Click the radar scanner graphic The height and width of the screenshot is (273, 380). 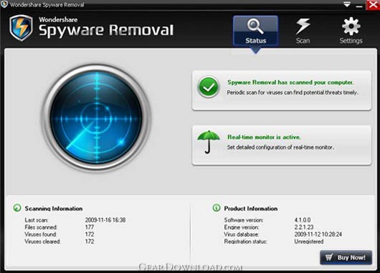coord(96,118)
